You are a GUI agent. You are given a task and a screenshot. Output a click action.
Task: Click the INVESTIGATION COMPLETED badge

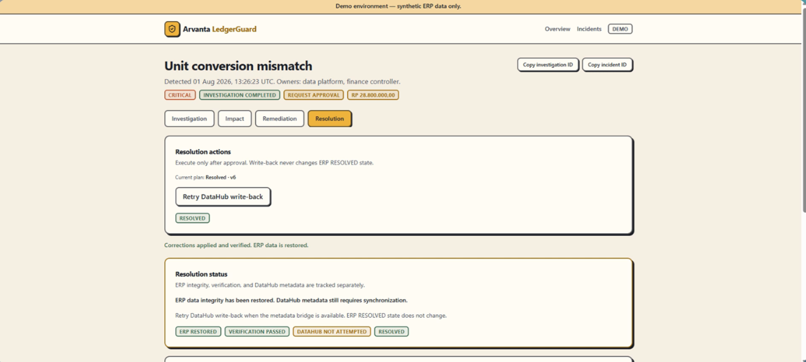pyautogui.click(x=240, y=95)
